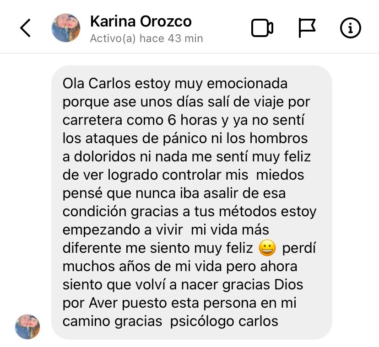Screen dimensions: 379x347
Task: Tap the words 'ataques de pánico' in message
Action: tap(146, 139)
